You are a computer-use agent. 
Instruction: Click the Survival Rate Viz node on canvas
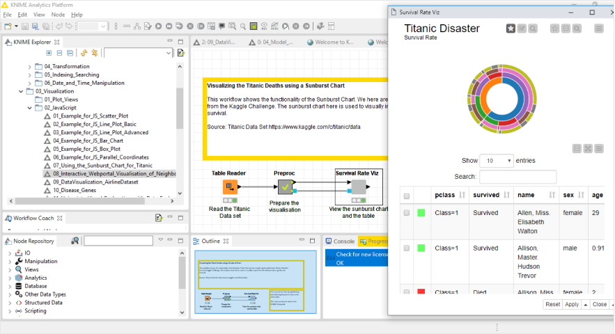pyautogui.click(x=359, y=187)
